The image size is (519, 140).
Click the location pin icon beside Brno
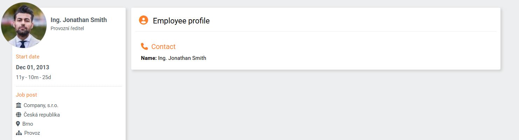[x=18, y=124]
